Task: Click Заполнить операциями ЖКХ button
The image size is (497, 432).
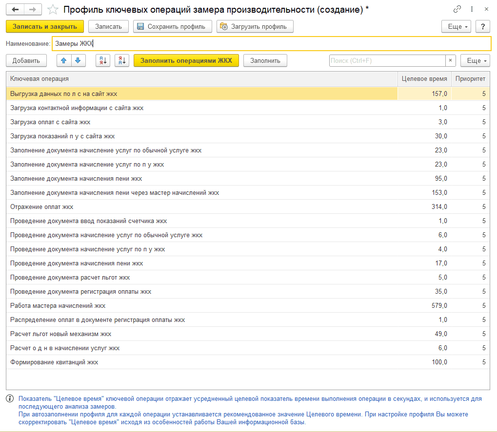Action: click(x=186, y=60)
